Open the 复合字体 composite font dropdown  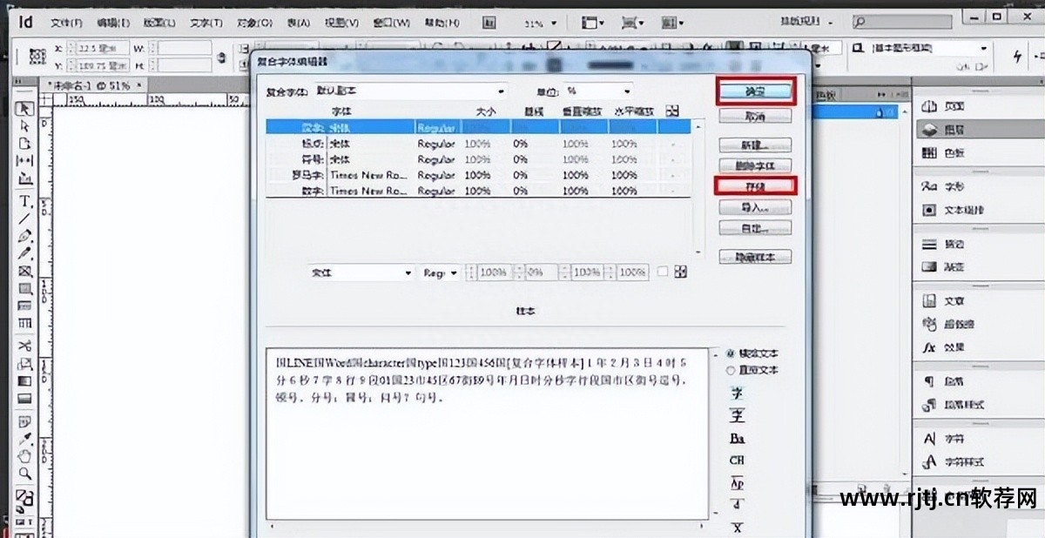410,91
